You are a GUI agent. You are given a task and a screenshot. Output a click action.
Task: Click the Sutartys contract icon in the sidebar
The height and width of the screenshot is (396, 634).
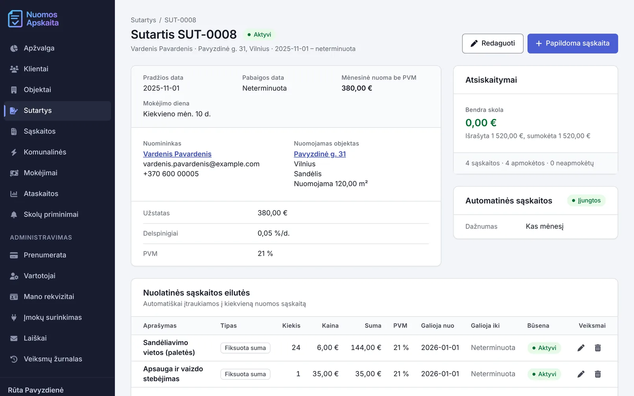coord(14,110)
